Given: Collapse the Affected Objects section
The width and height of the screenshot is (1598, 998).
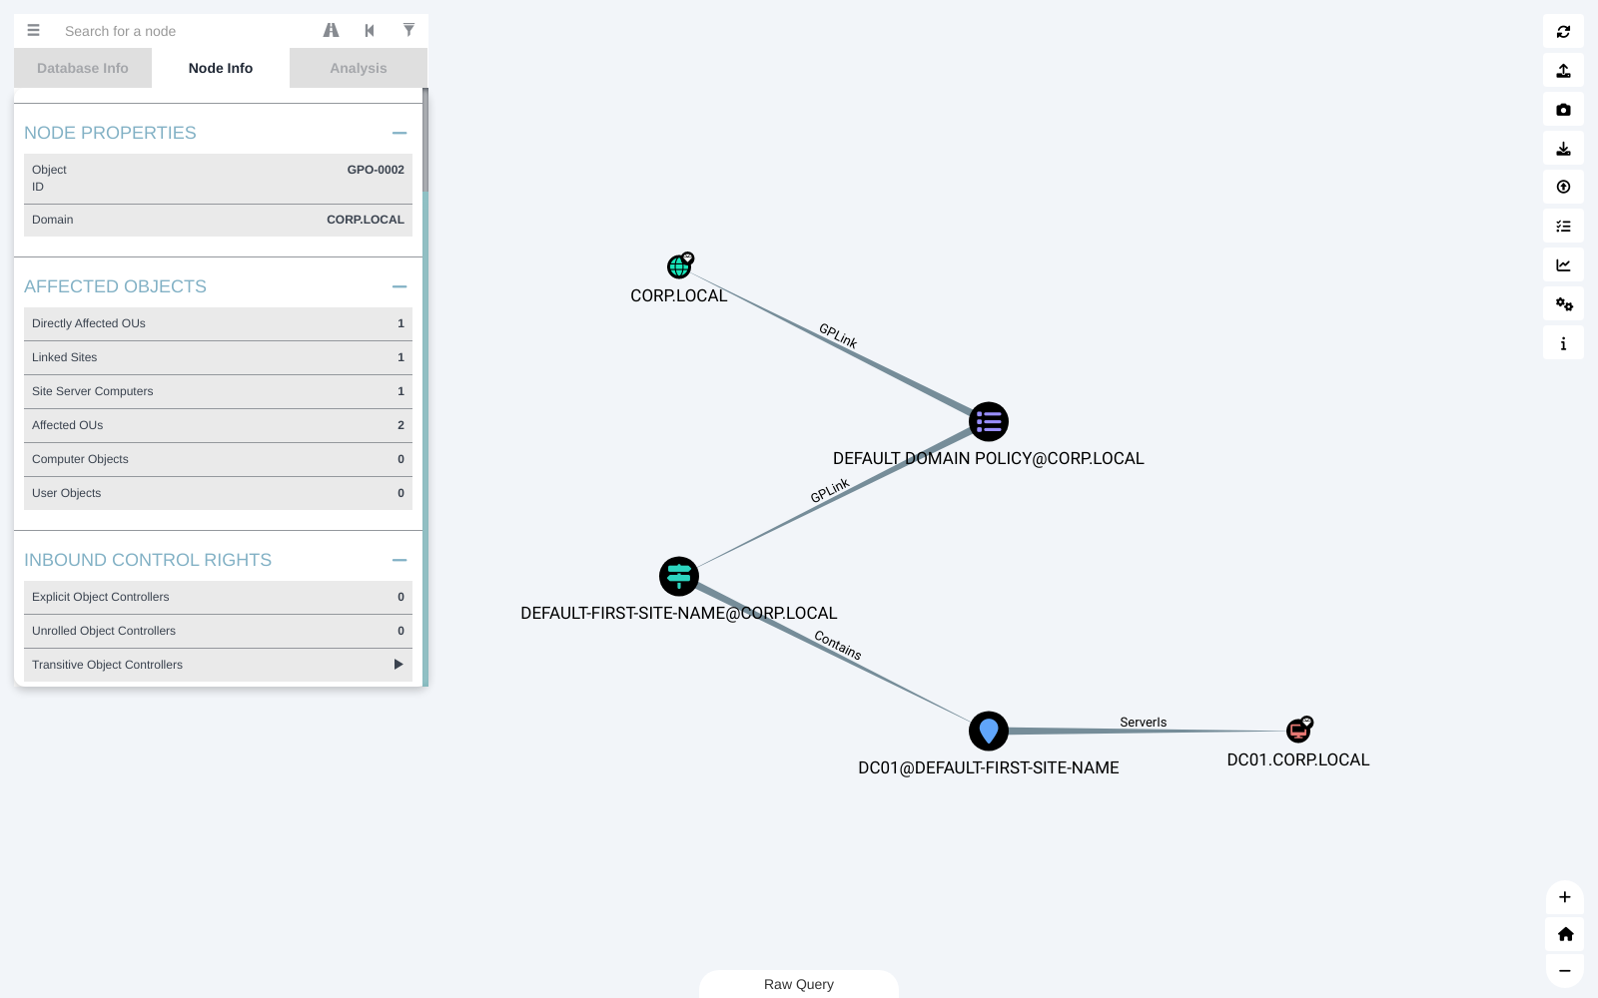Looking at the screenshot, I should click(399, 286).
